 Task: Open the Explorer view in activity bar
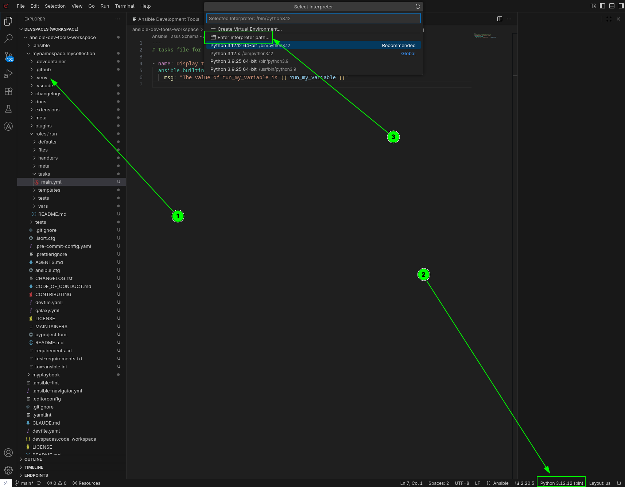click(x=8, y=21)
